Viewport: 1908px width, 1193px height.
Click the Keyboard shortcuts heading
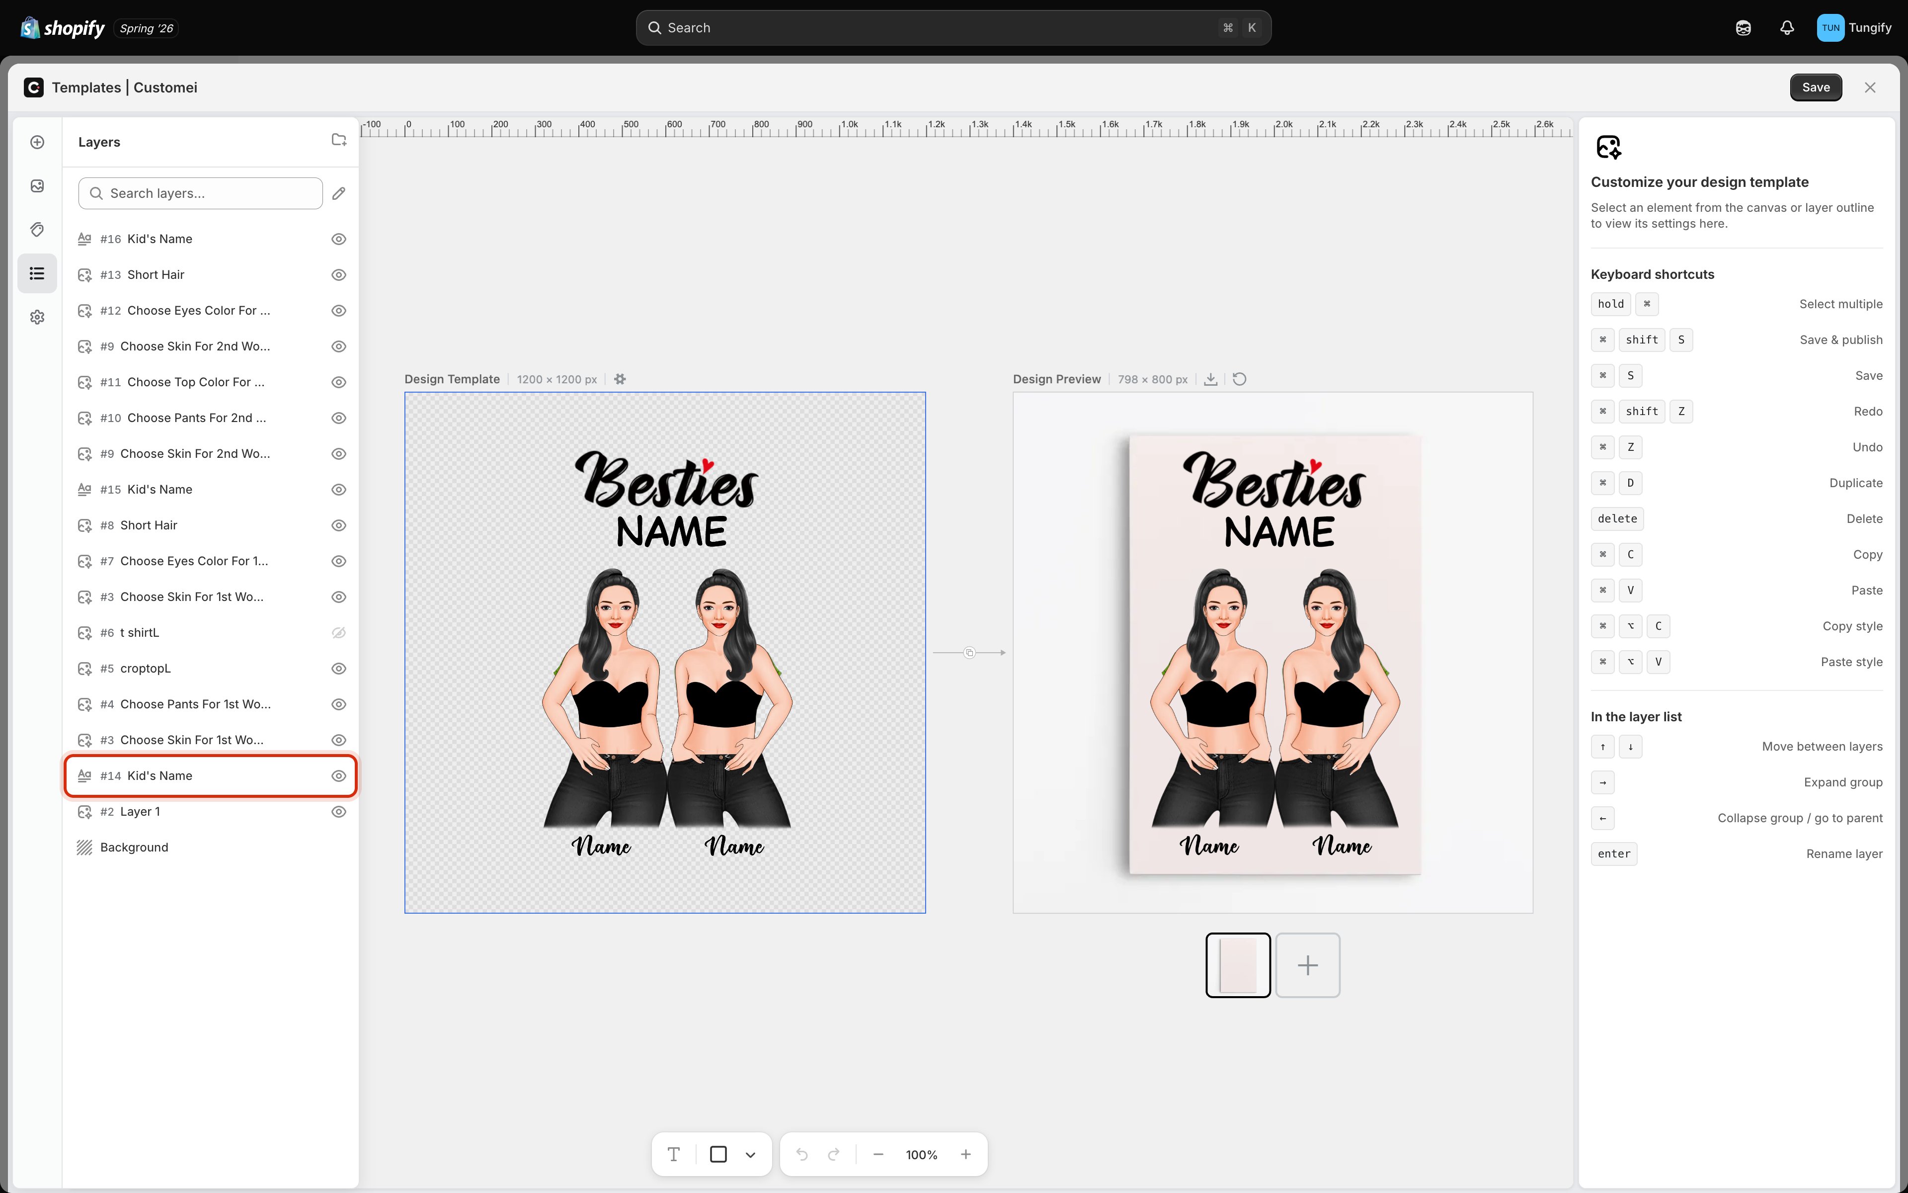click(x=1653, y=274)
